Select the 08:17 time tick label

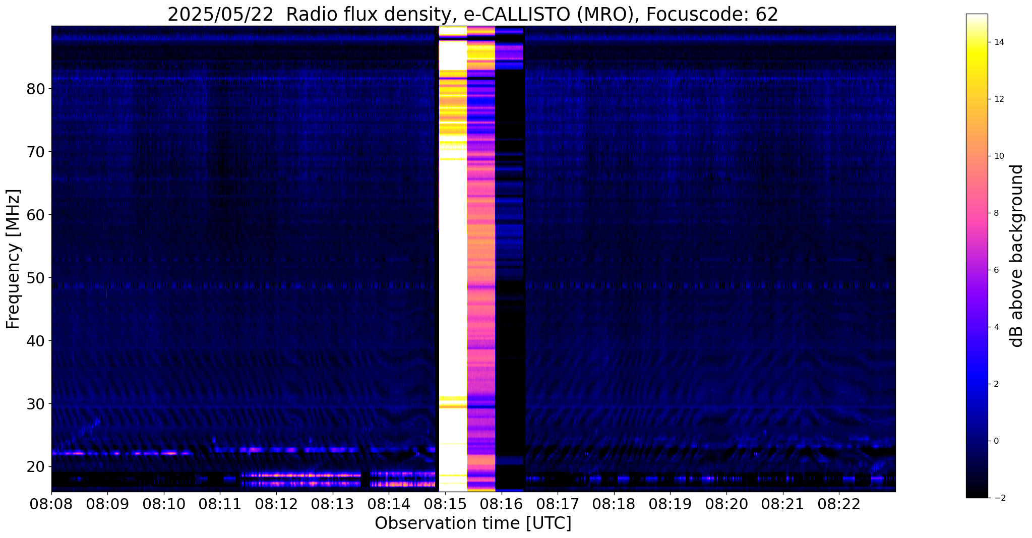(x=558, y=504)
